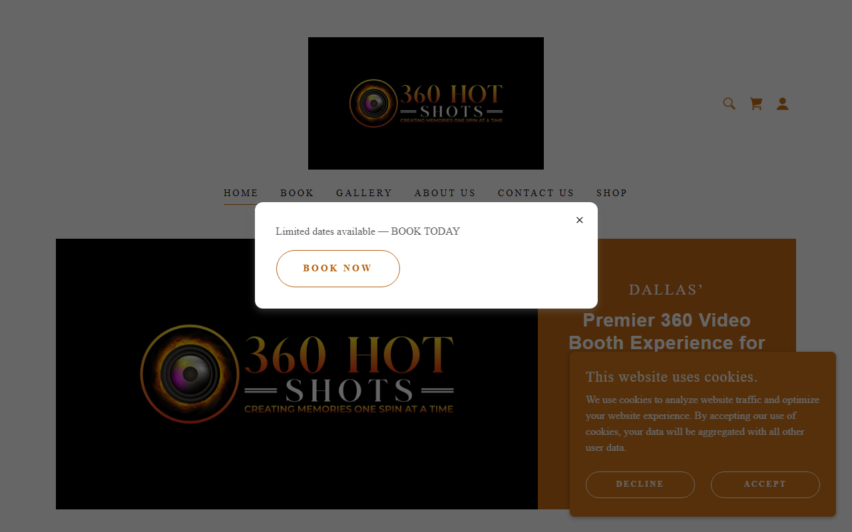The height and width of the screenshot is (532, 852).
Task: Open the BOOK menu item
Action: (297, 193)
